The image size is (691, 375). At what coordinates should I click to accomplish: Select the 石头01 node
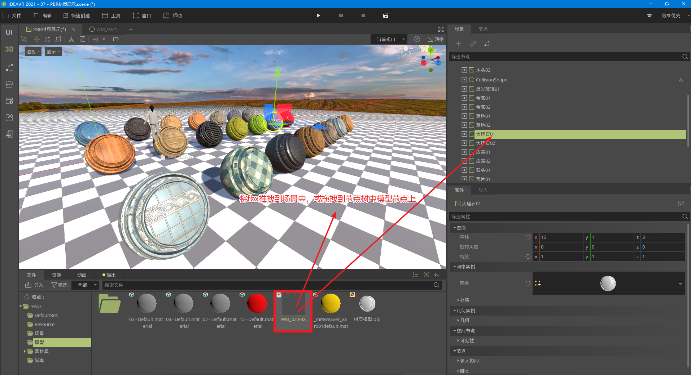pos(483,170)
